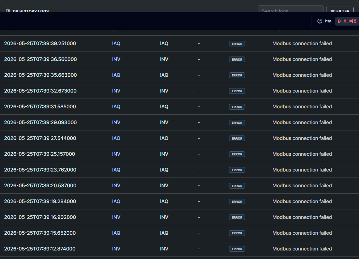This screenshot has height=259, width=359.
Task: Click ERROR badge in 07:39:19.284000 row
Action: coord(237,202)
